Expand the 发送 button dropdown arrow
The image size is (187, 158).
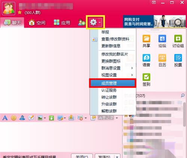click(x=117, y=157)
